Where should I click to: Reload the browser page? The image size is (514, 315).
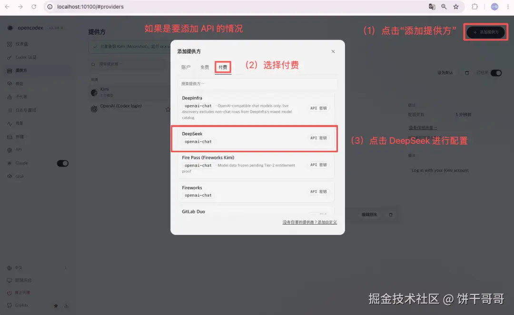click(34, 7)
